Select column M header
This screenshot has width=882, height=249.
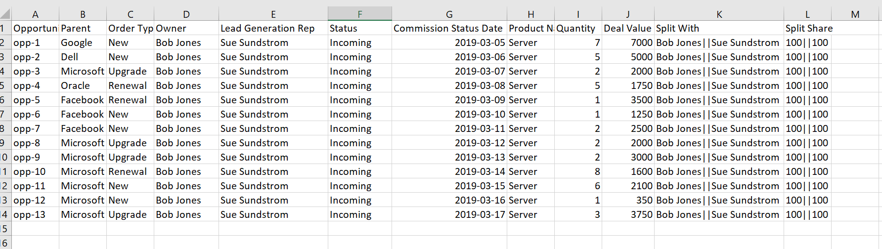(x=855, y=14)
